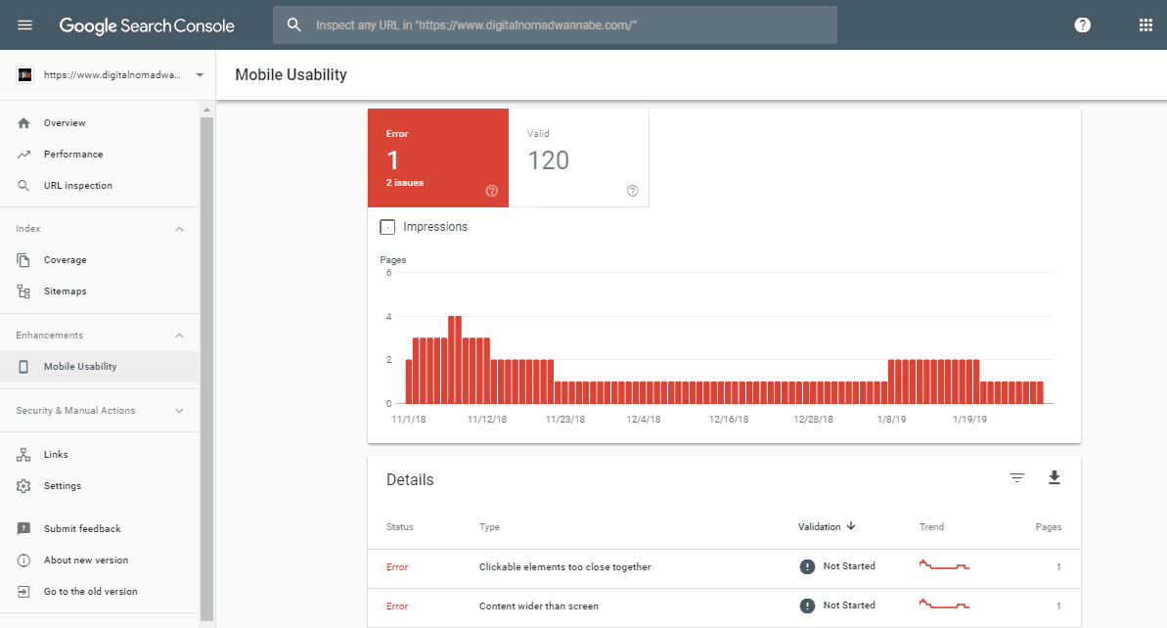Image resolution: width=1167 pixels, height=628 pixels.
Task: Select the Valid 120 card
Action: tap(577, 157)
